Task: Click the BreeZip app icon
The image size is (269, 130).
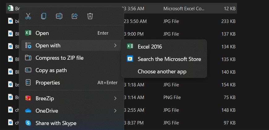Action: click(28, 98)
